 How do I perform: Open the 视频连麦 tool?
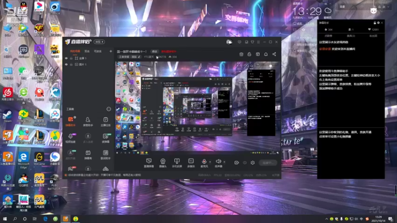pyautogui.click(x=70, y=138)
